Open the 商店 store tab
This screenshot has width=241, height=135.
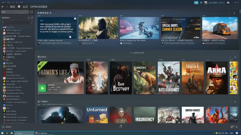click(x=13, y=7)
